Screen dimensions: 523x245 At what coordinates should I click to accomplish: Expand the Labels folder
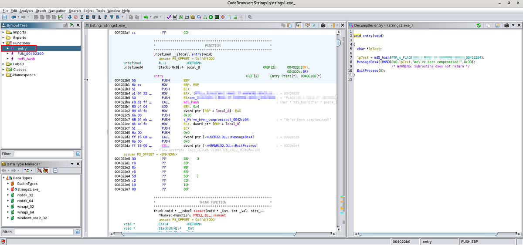(x=4, y=64)
